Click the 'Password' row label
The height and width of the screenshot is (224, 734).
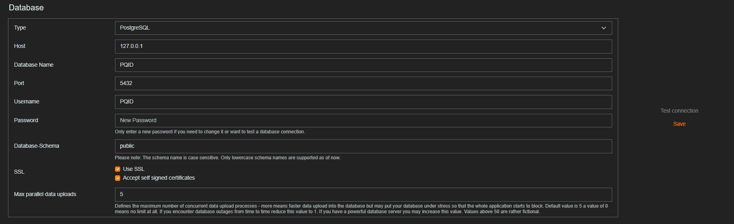pyautogui.click(x=26, y=121)
